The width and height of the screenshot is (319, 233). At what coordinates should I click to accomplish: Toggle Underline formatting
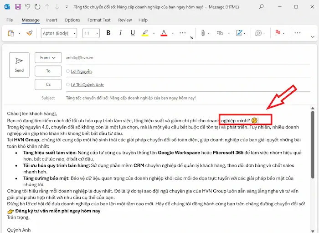133,33
